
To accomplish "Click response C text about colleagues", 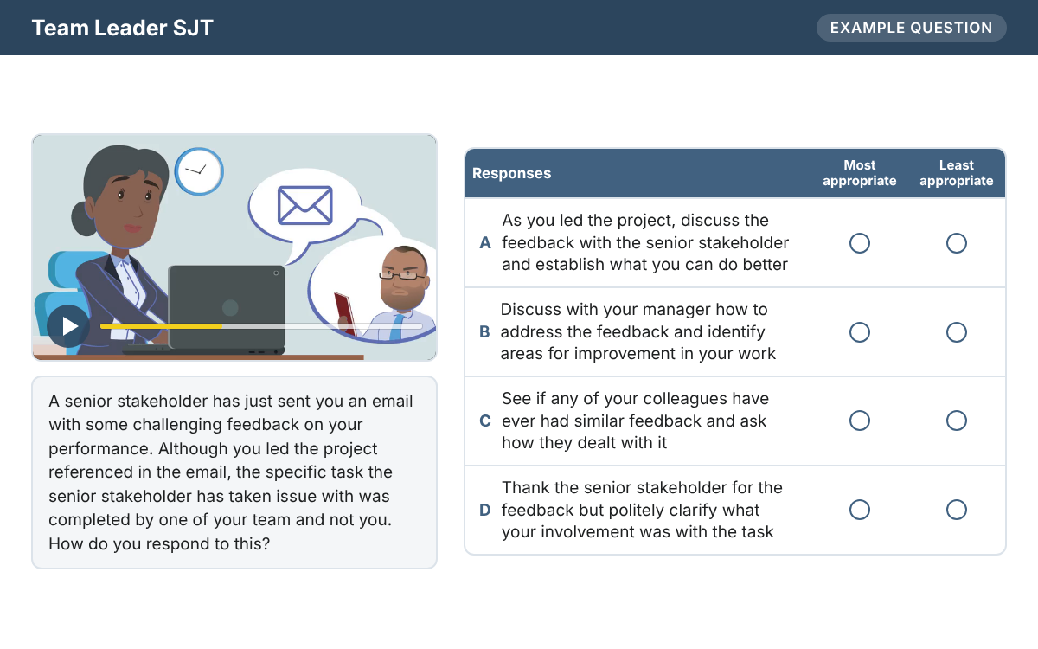I will (635, 421).
